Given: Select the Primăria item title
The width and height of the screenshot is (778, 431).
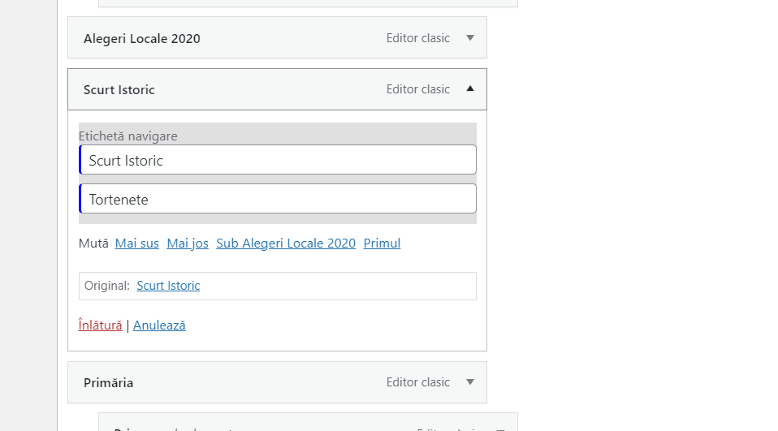Looking at the screenshot, I should coord(108,383).
